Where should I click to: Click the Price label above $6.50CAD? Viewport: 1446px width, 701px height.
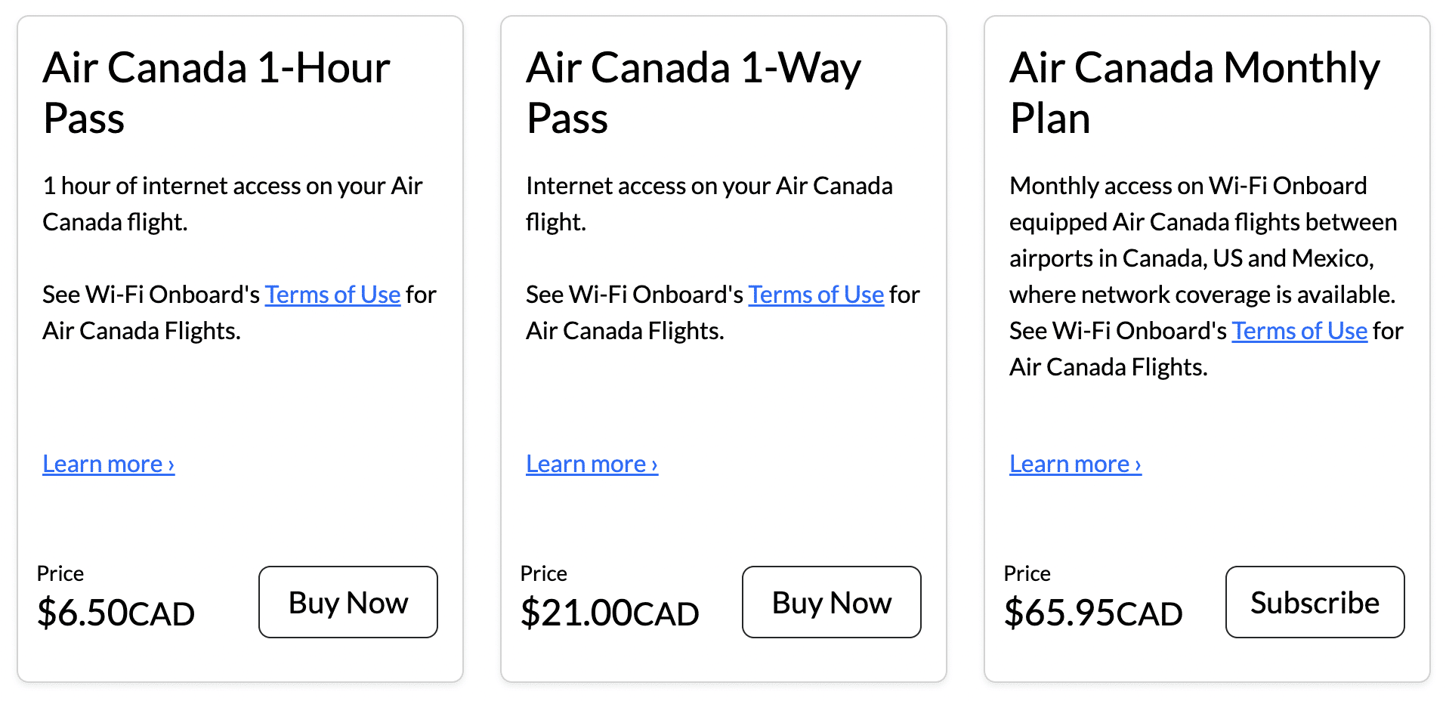coord(60,573)
